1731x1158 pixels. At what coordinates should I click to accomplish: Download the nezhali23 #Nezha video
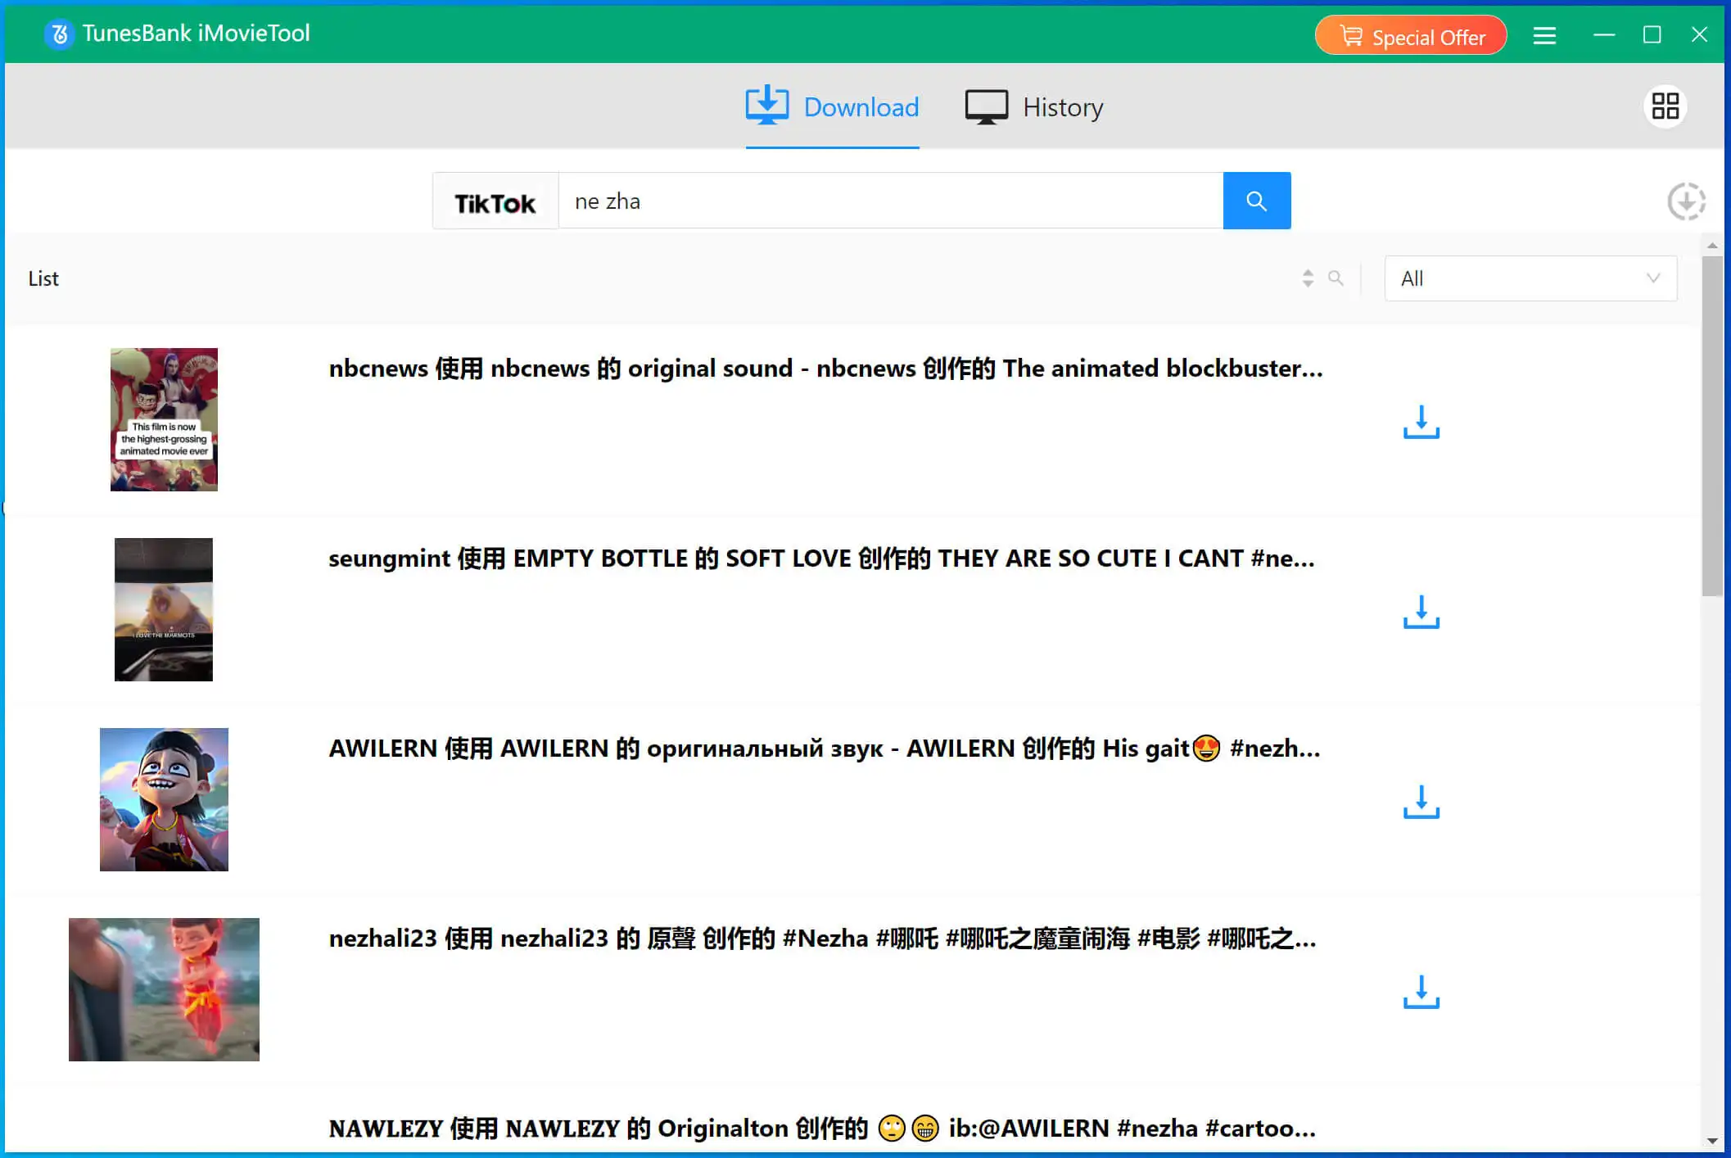(x=1421, y=992)
